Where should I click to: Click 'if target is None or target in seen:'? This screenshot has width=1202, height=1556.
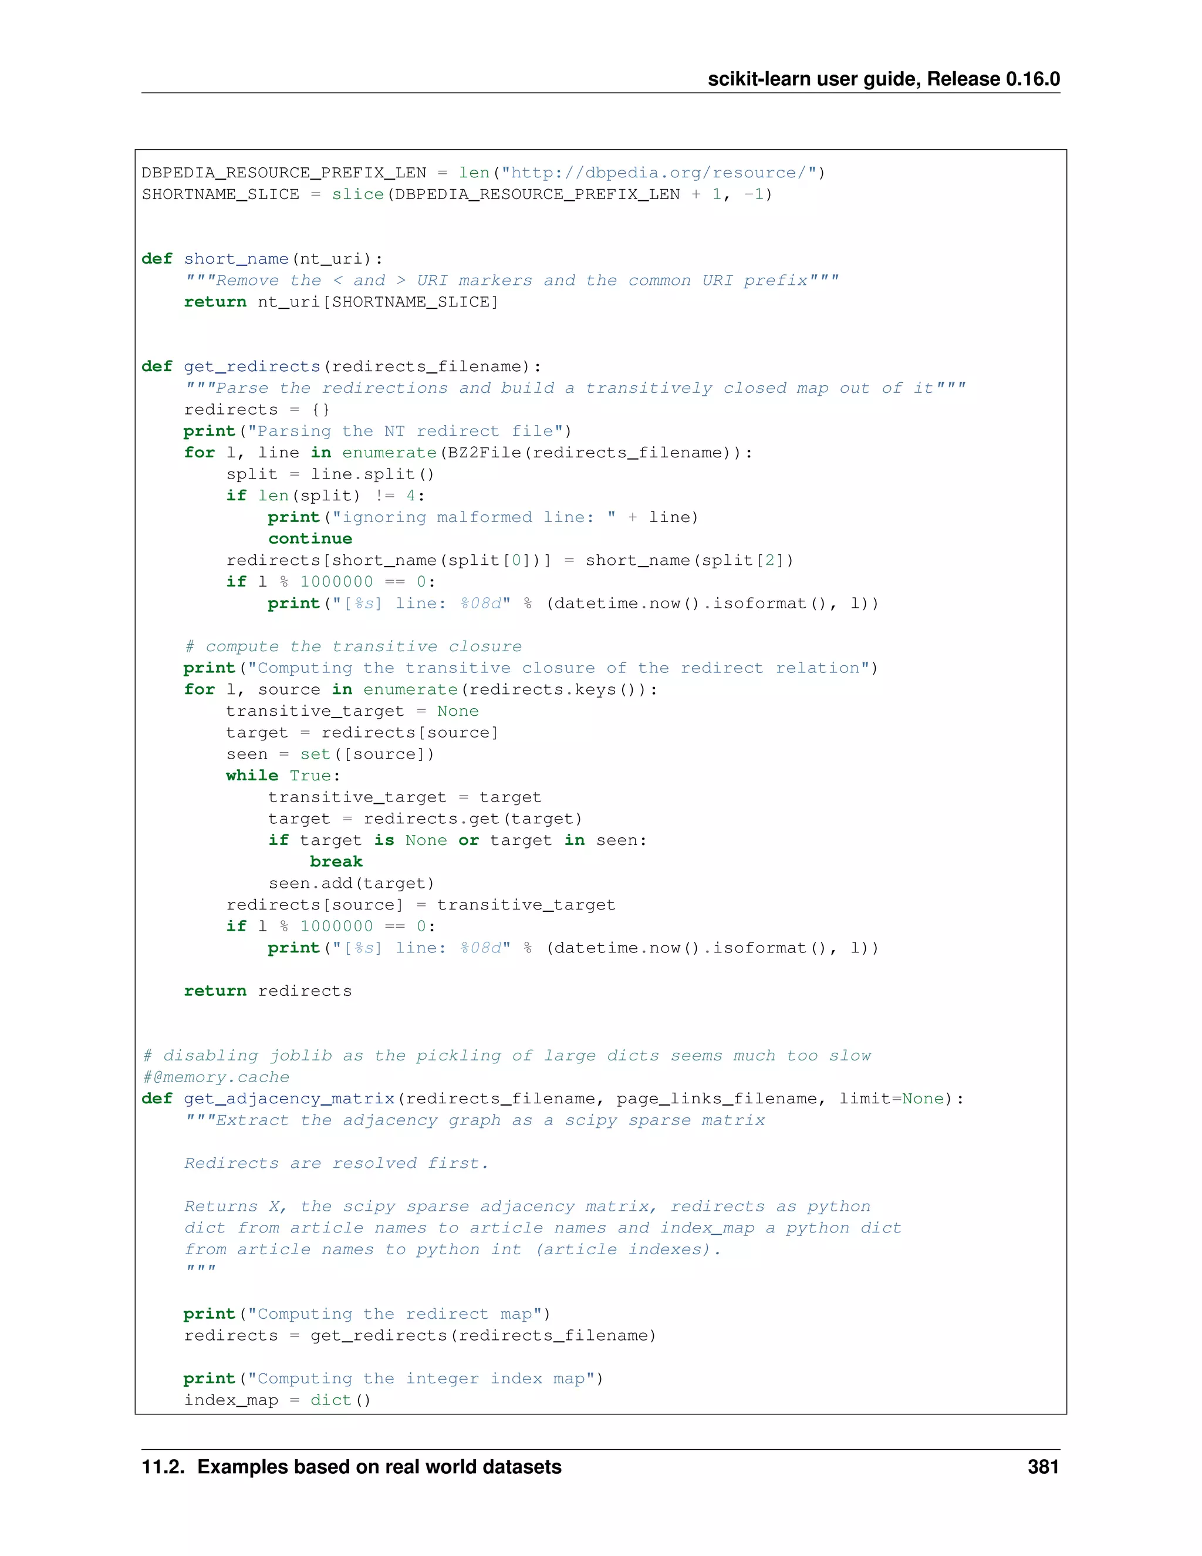point(458,841)
